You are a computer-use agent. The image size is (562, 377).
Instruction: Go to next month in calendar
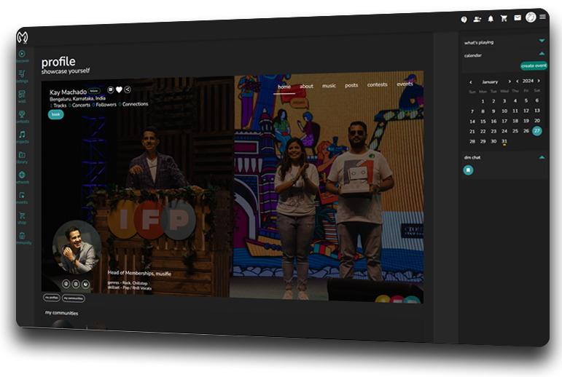508,82
